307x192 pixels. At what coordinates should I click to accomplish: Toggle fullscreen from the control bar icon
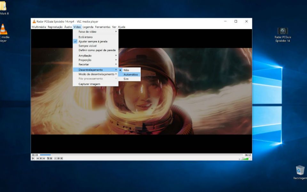48,158
